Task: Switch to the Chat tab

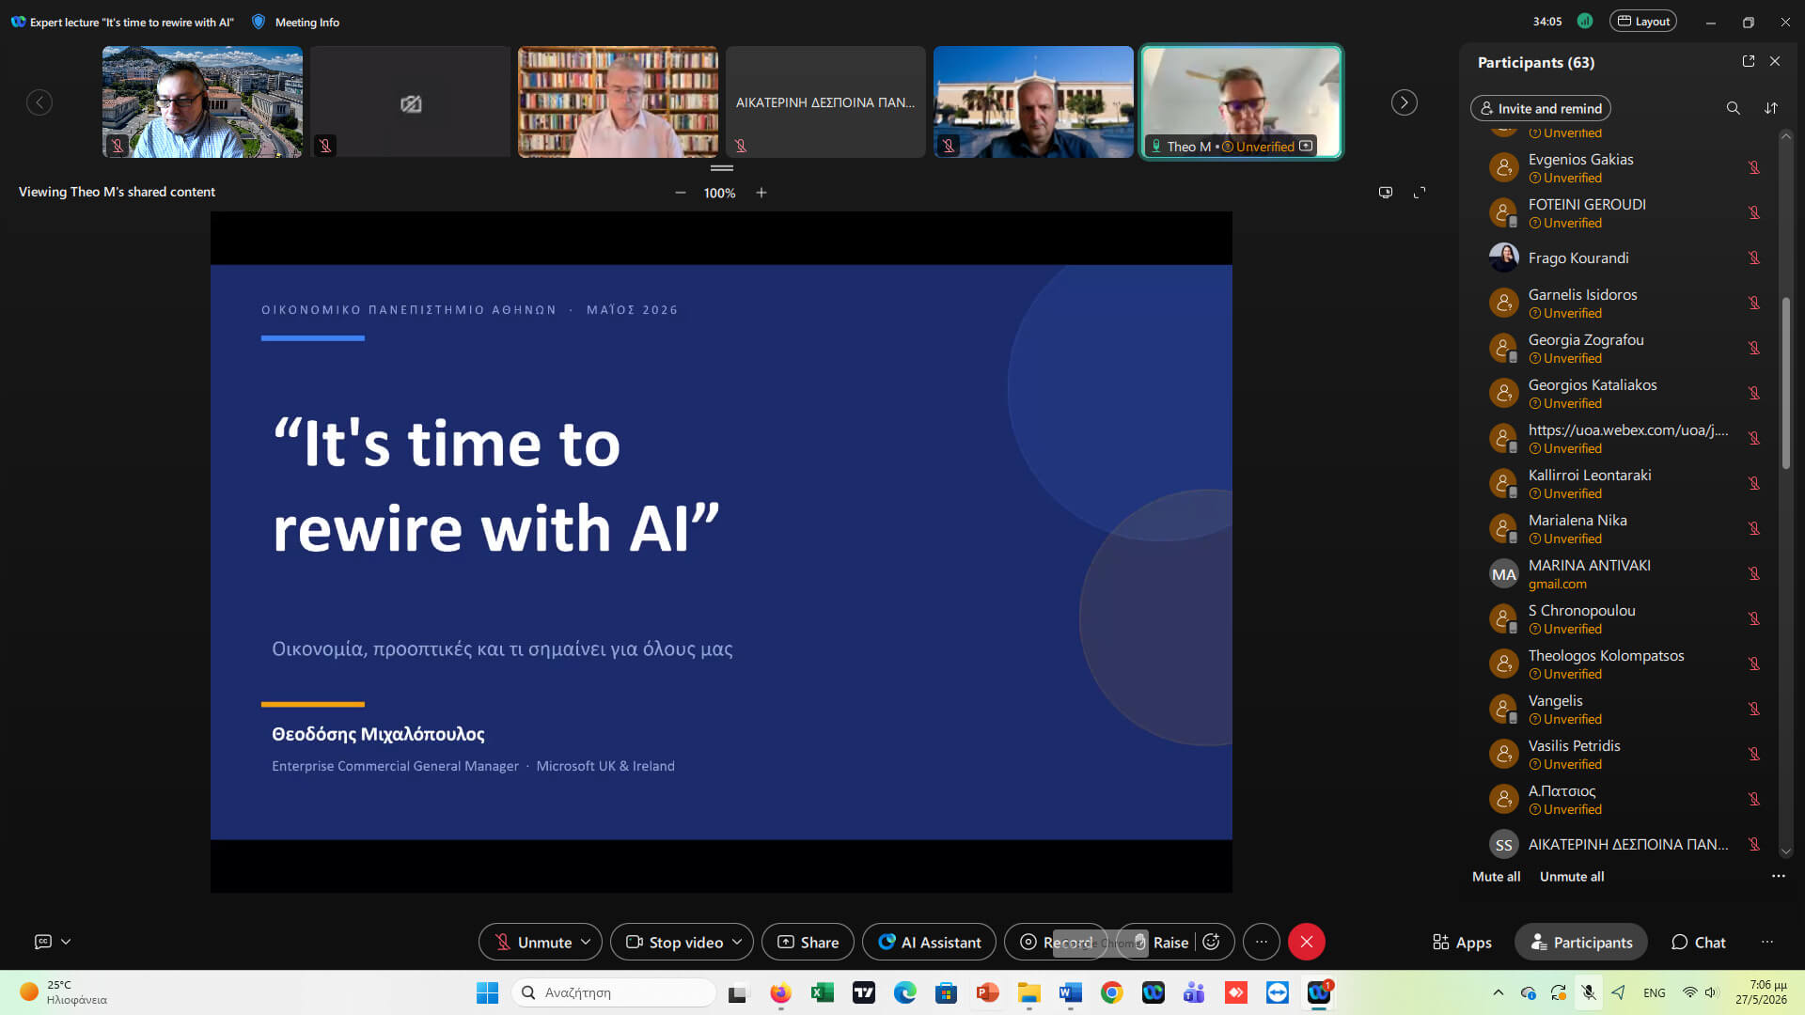Action: coord(1698,942)
